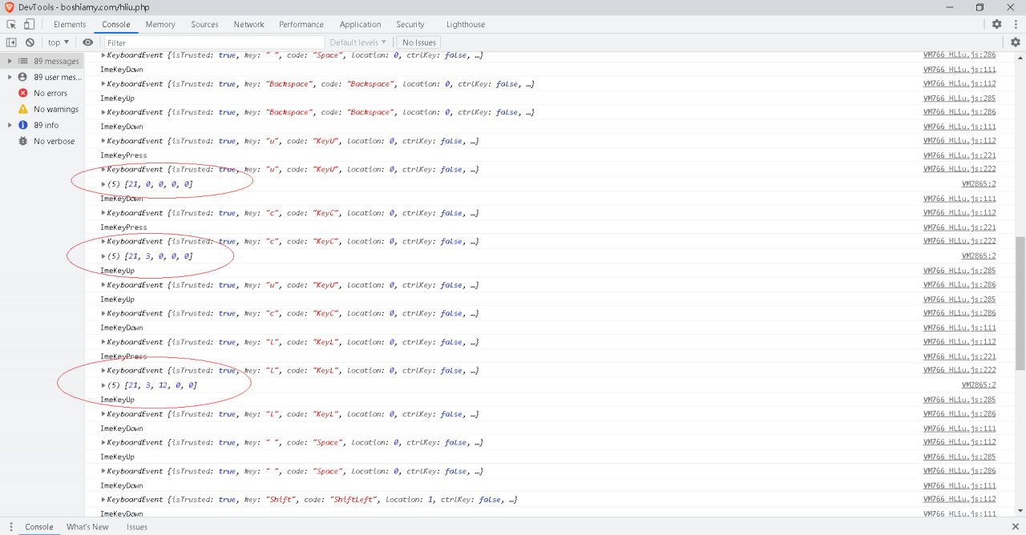Switch to the Network tab
The image size is (1026, 535).
click(248, 24)
